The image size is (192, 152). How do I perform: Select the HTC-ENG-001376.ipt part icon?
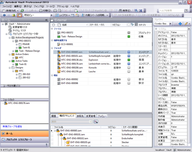[x=59, y=71]
